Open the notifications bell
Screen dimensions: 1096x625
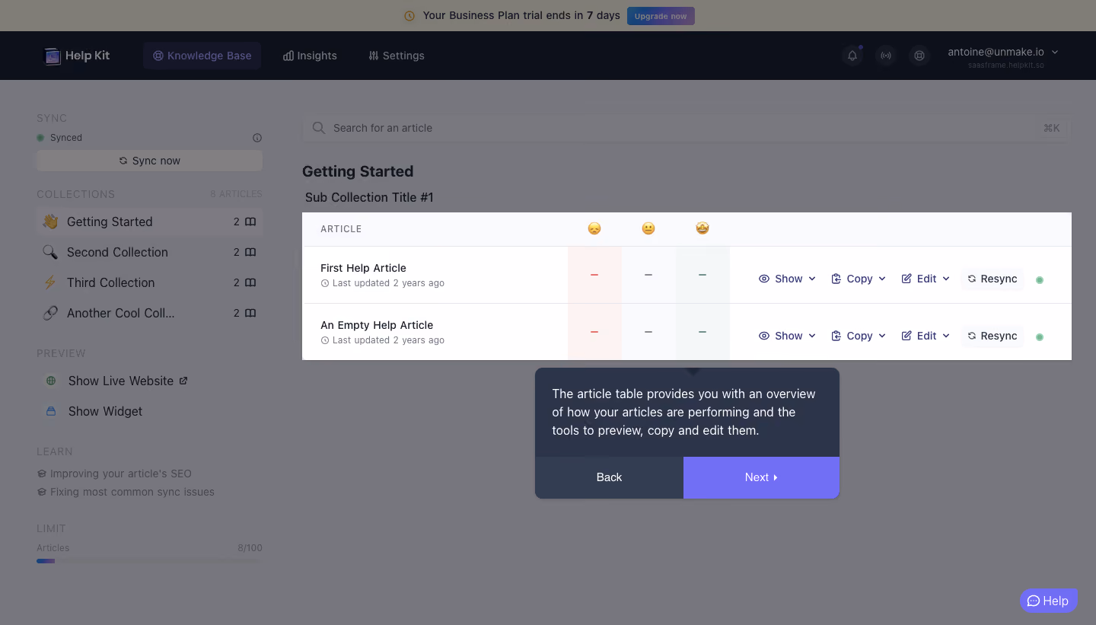coord(852,56)
